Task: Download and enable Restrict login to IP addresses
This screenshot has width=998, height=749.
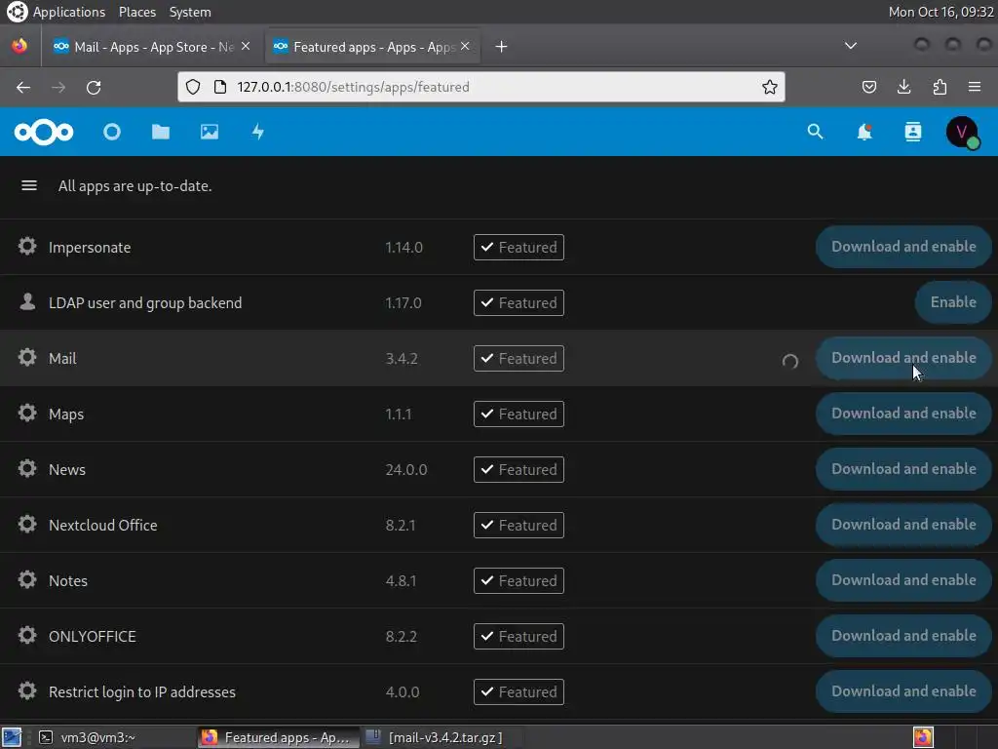Action: (x=903, y=691)
